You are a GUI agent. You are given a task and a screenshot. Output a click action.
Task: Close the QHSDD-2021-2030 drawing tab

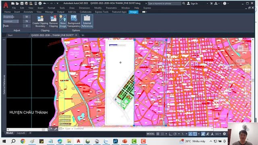(76, 35)
